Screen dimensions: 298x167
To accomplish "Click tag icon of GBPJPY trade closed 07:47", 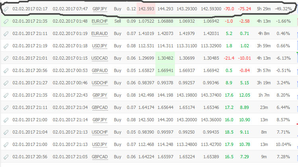I will click(x=6, y=9).
